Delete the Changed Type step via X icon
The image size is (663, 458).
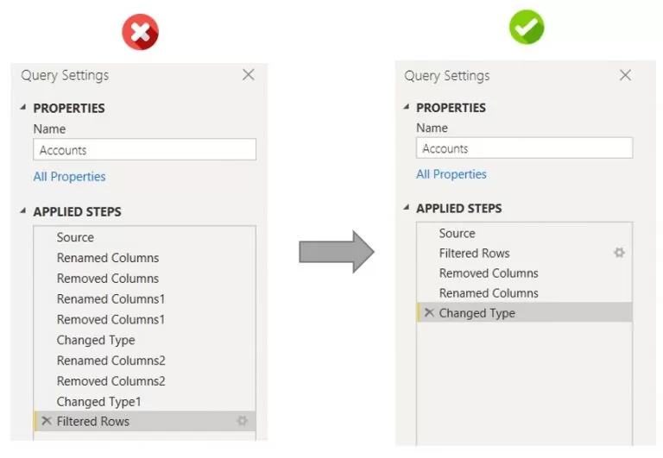tap(429, 312)
